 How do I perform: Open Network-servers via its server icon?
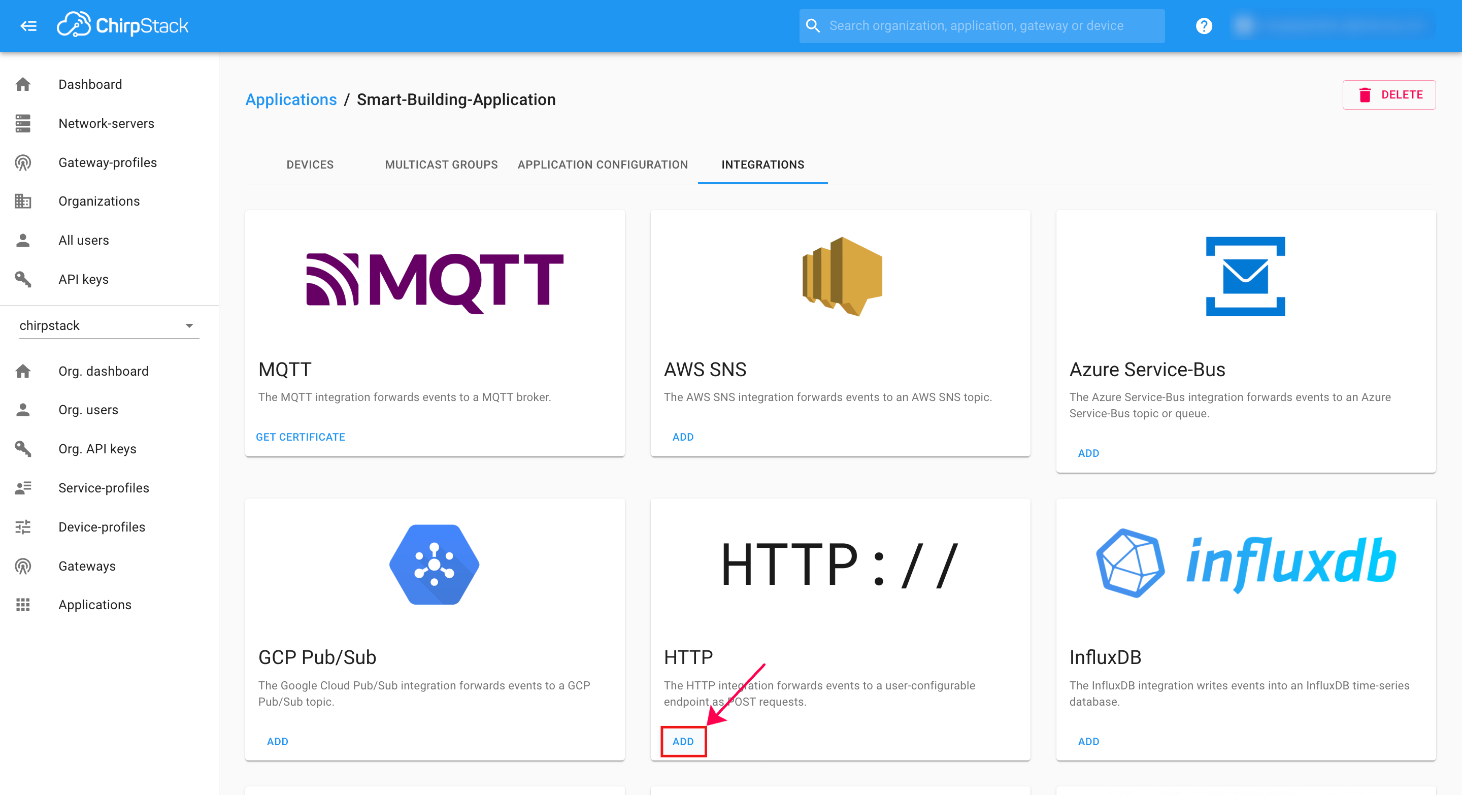(x=23, y=123)
